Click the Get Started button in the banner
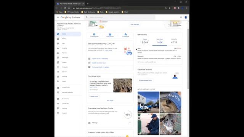This screenshot has width=244, height=137. coord(135,24)
